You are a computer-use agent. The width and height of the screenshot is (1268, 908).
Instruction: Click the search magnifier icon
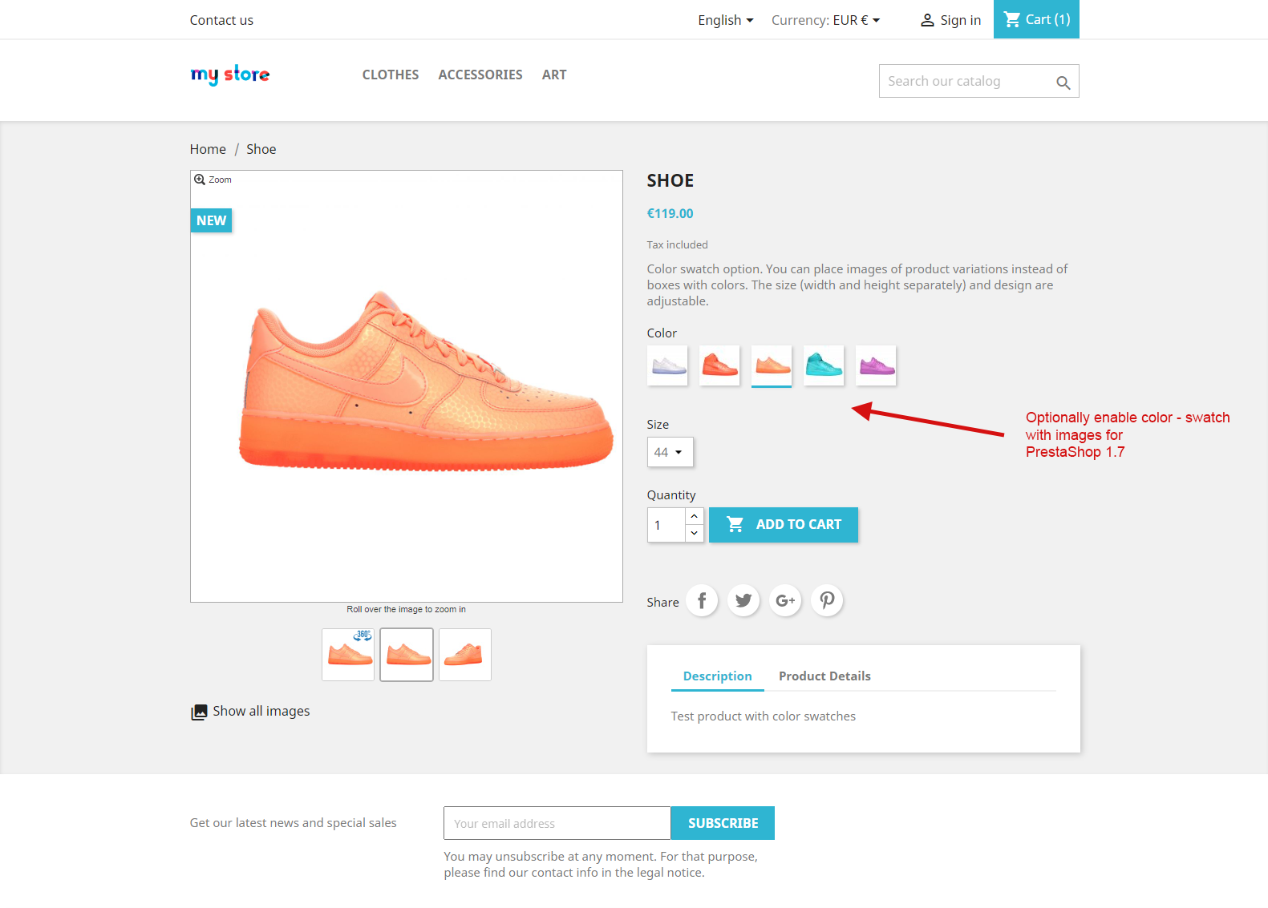pyautogui.click(x=1063, y=82)
